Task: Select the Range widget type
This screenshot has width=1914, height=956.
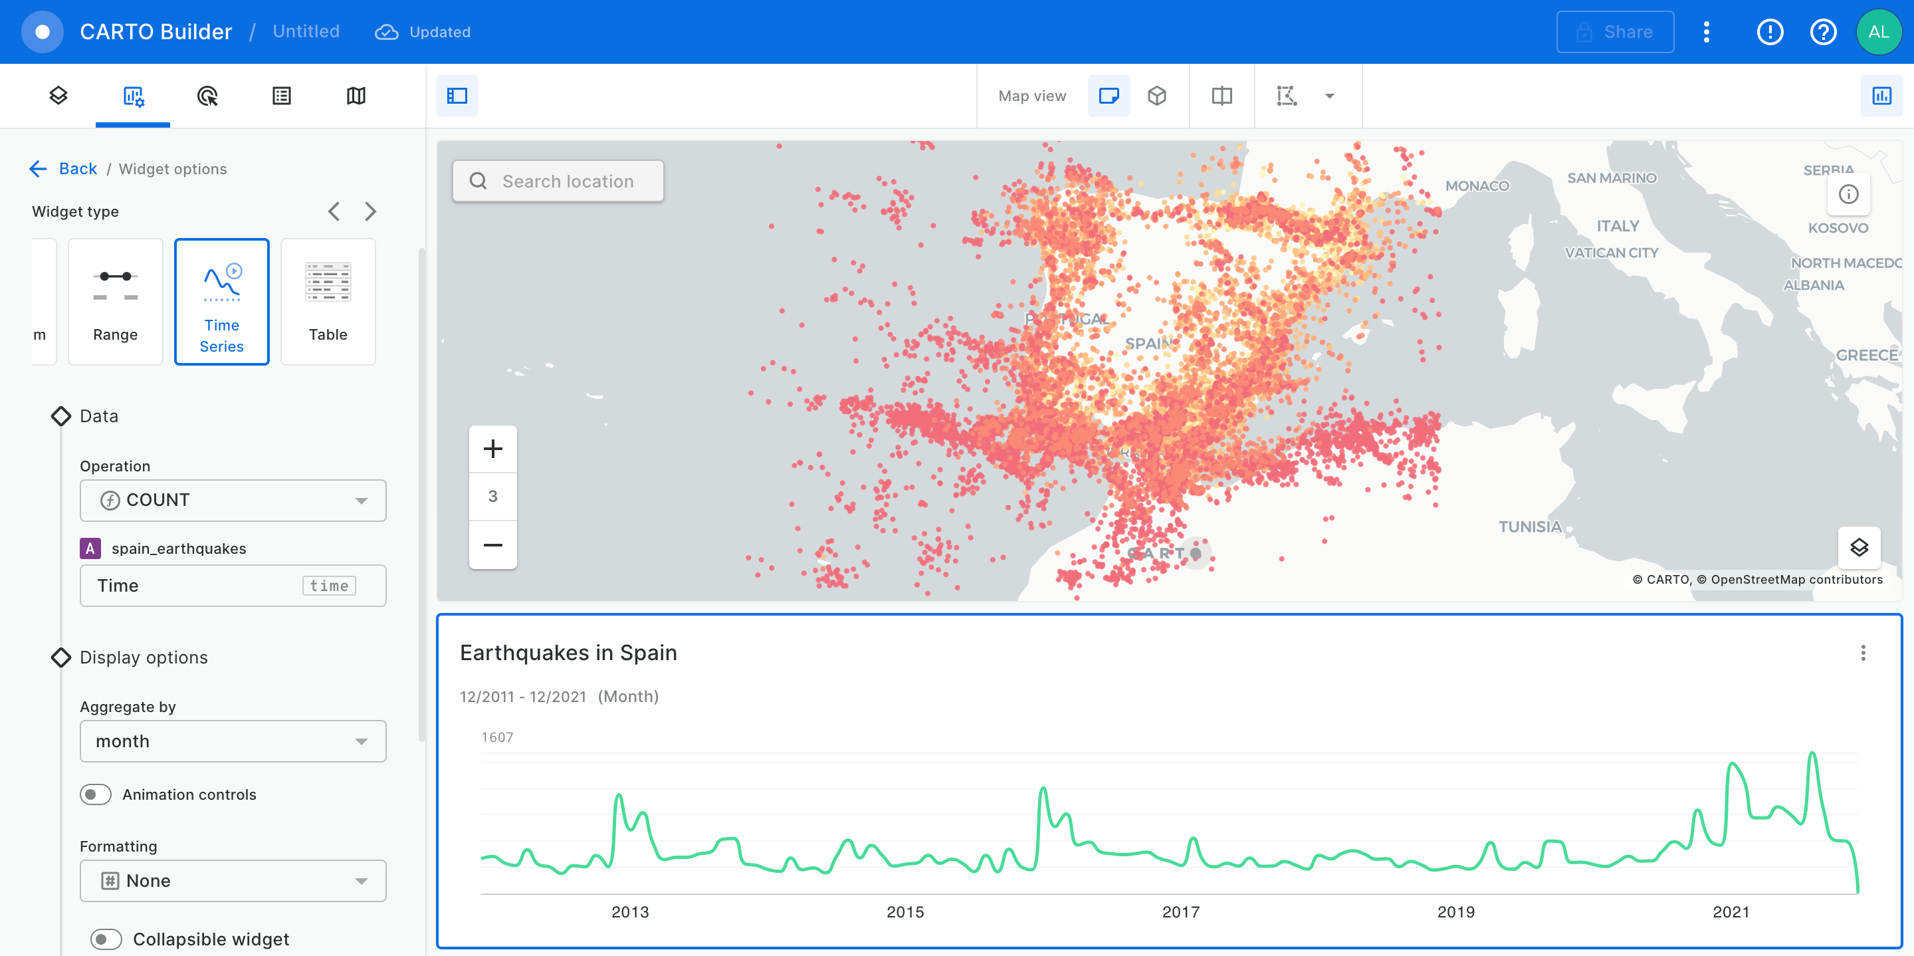Action: click(115, 301)
